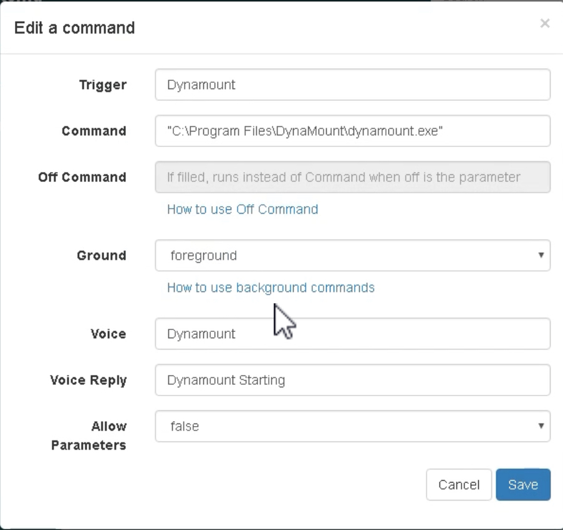Click the Voice label

click(108, 334)
